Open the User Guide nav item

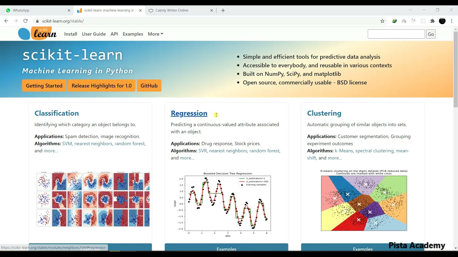click(x=94, y=34)
